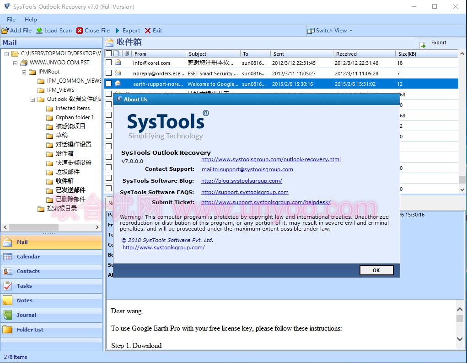Toggle the select-all checkbox in header row
This screenshot has height=363, width=467.
[109, 53]
